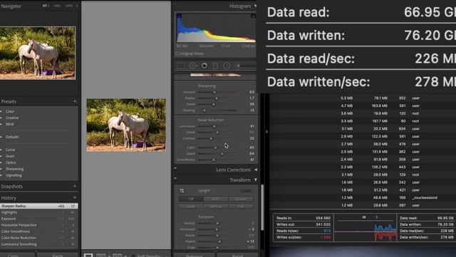Set Upright mode to Guided
The height and width of the screenshot is (257, 456).
241,199
